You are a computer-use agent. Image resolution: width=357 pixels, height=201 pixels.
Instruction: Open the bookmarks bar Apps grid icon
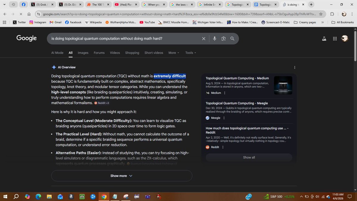point(4,22)
